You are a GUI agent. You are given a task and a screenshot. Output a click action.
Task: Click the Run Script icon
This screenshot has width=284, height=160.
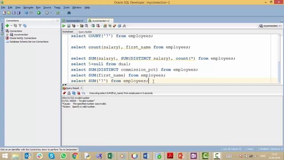tap(69, 26)
